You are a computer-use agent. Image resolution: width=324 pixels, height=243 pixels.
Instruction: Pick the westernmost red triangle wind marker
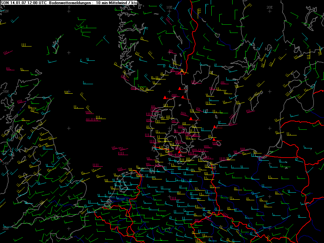click(165, 97)
